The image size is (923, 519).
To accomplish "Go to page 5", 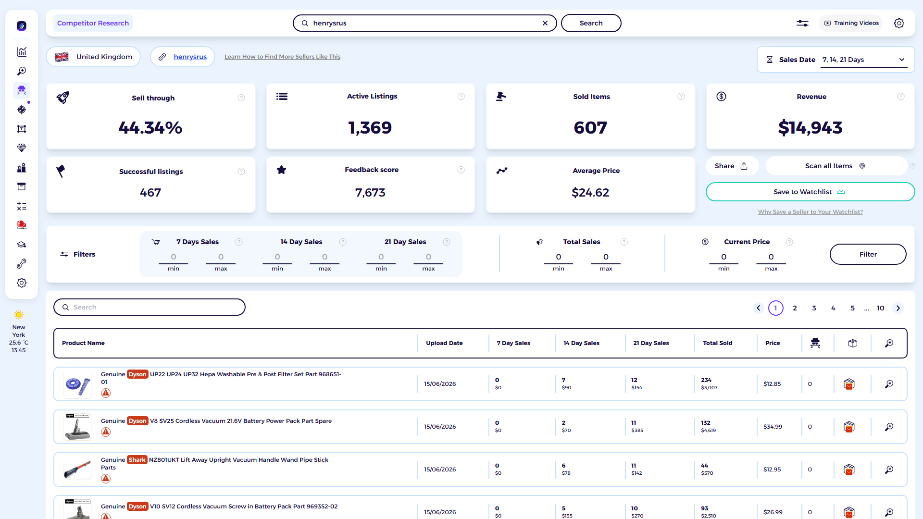I will 853,308.
